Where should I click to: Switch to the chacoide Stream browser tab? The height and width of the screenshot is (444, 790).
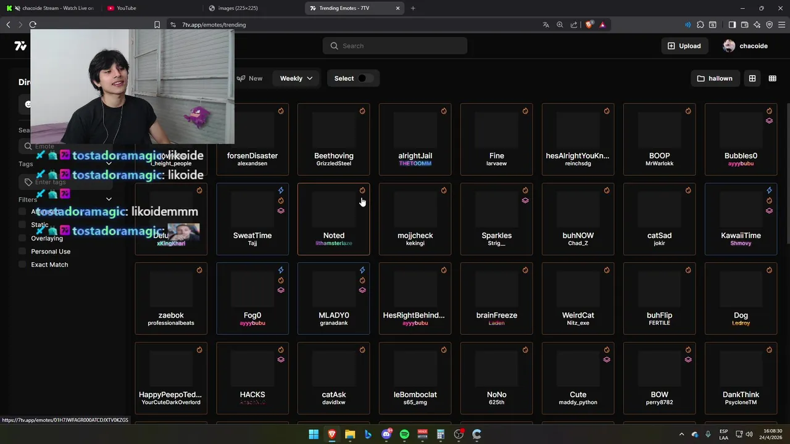pos(51,8)
